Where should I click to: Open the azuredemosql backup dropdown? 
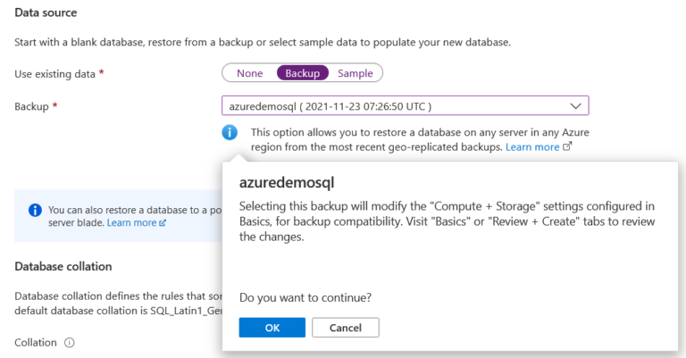coord(393,106)
